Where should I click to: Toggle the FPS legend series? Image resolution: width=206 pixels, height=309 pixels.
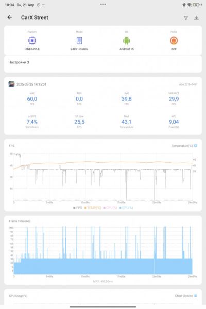(x=77, y=208)
